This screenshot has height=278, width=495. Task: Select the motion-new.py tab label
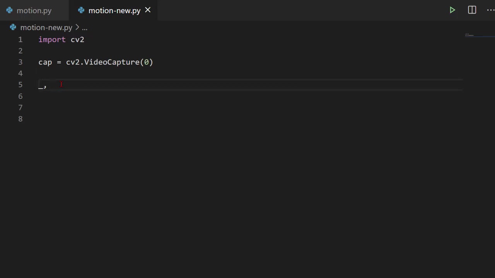[x=114, y=10]
